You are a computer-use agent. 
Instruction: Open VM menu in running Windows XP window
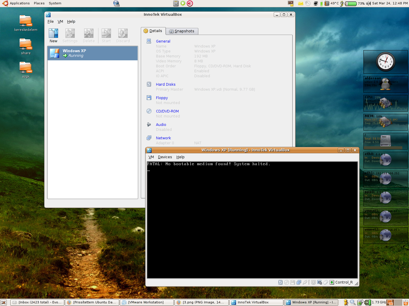[x=151, y=157]
